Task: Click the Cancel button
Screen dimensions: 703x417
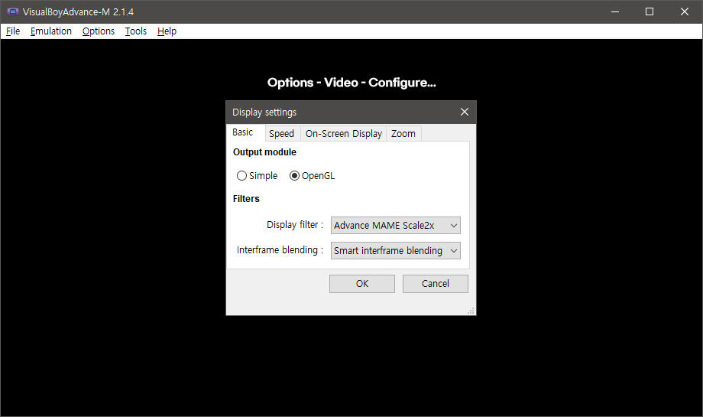Action: [x=436, y=284]
